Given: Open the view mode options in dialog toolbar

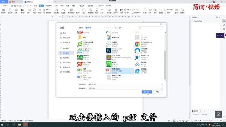Looking at the screenshot, I should pyautogui.click(x=120, y=28).
